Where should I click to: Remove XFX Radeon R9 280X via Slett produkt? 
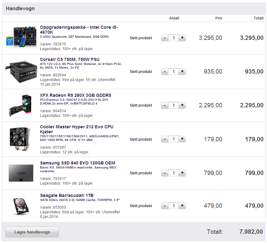pyautogui.click(x=141, y=105)
